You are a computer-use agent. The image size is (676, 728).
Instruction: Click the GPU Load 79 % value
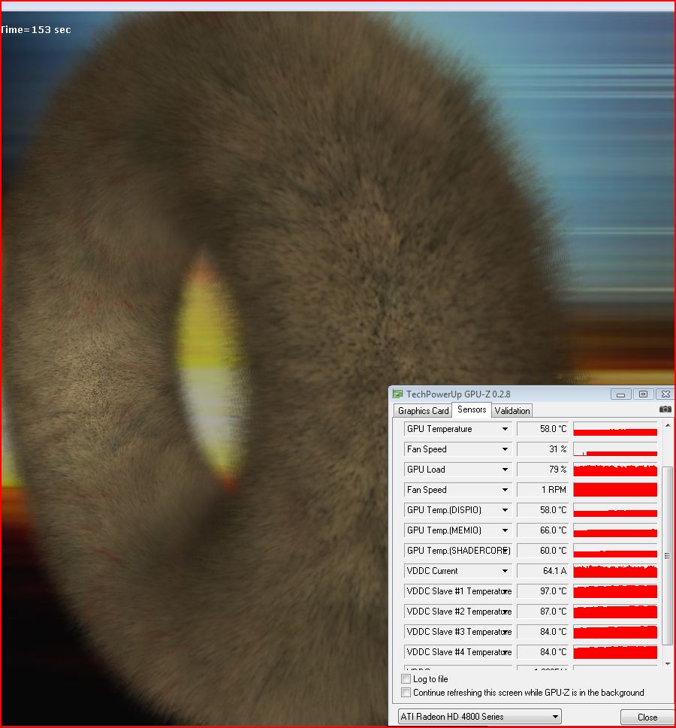pos(543,470)
